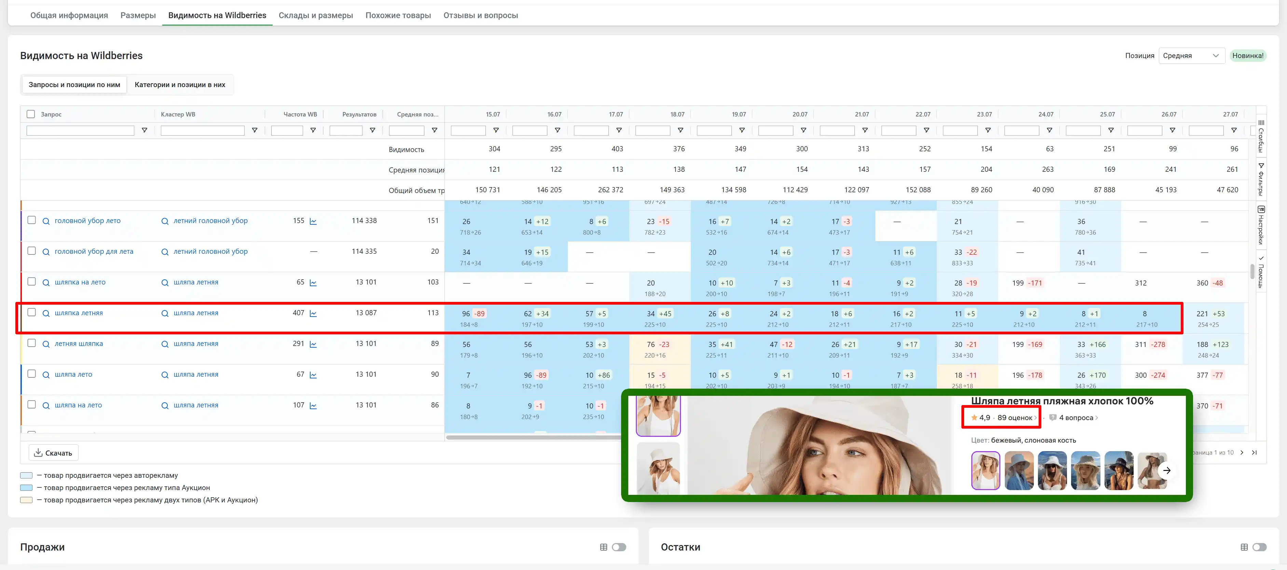Switch to Склады и размеры tab
Viewport: 1287px width, 570px height.
coord(315,15)
